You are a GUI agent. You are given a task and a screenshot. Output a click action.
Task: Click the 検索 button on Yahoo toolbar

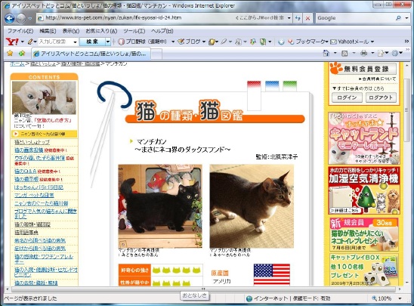92,42
